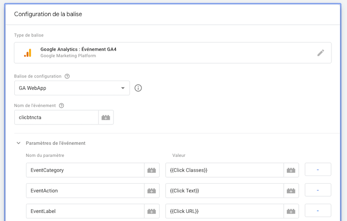This screenshot has width=347, height=221.
Task: Edit the EventLabel parameter name field
Action: point(85,211)
